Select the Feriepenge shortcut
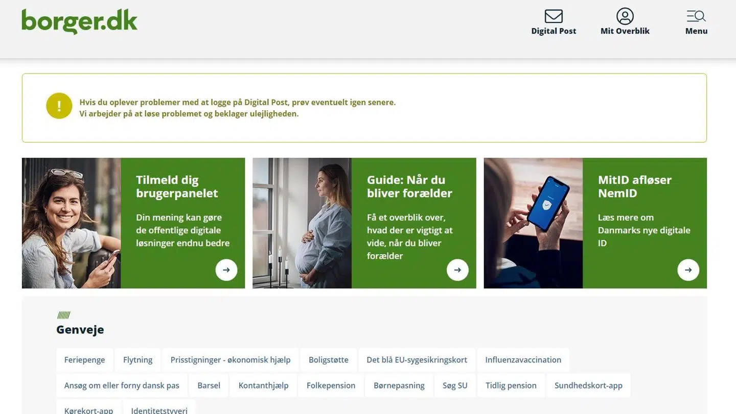736x414 pixels. click(84, 360)
